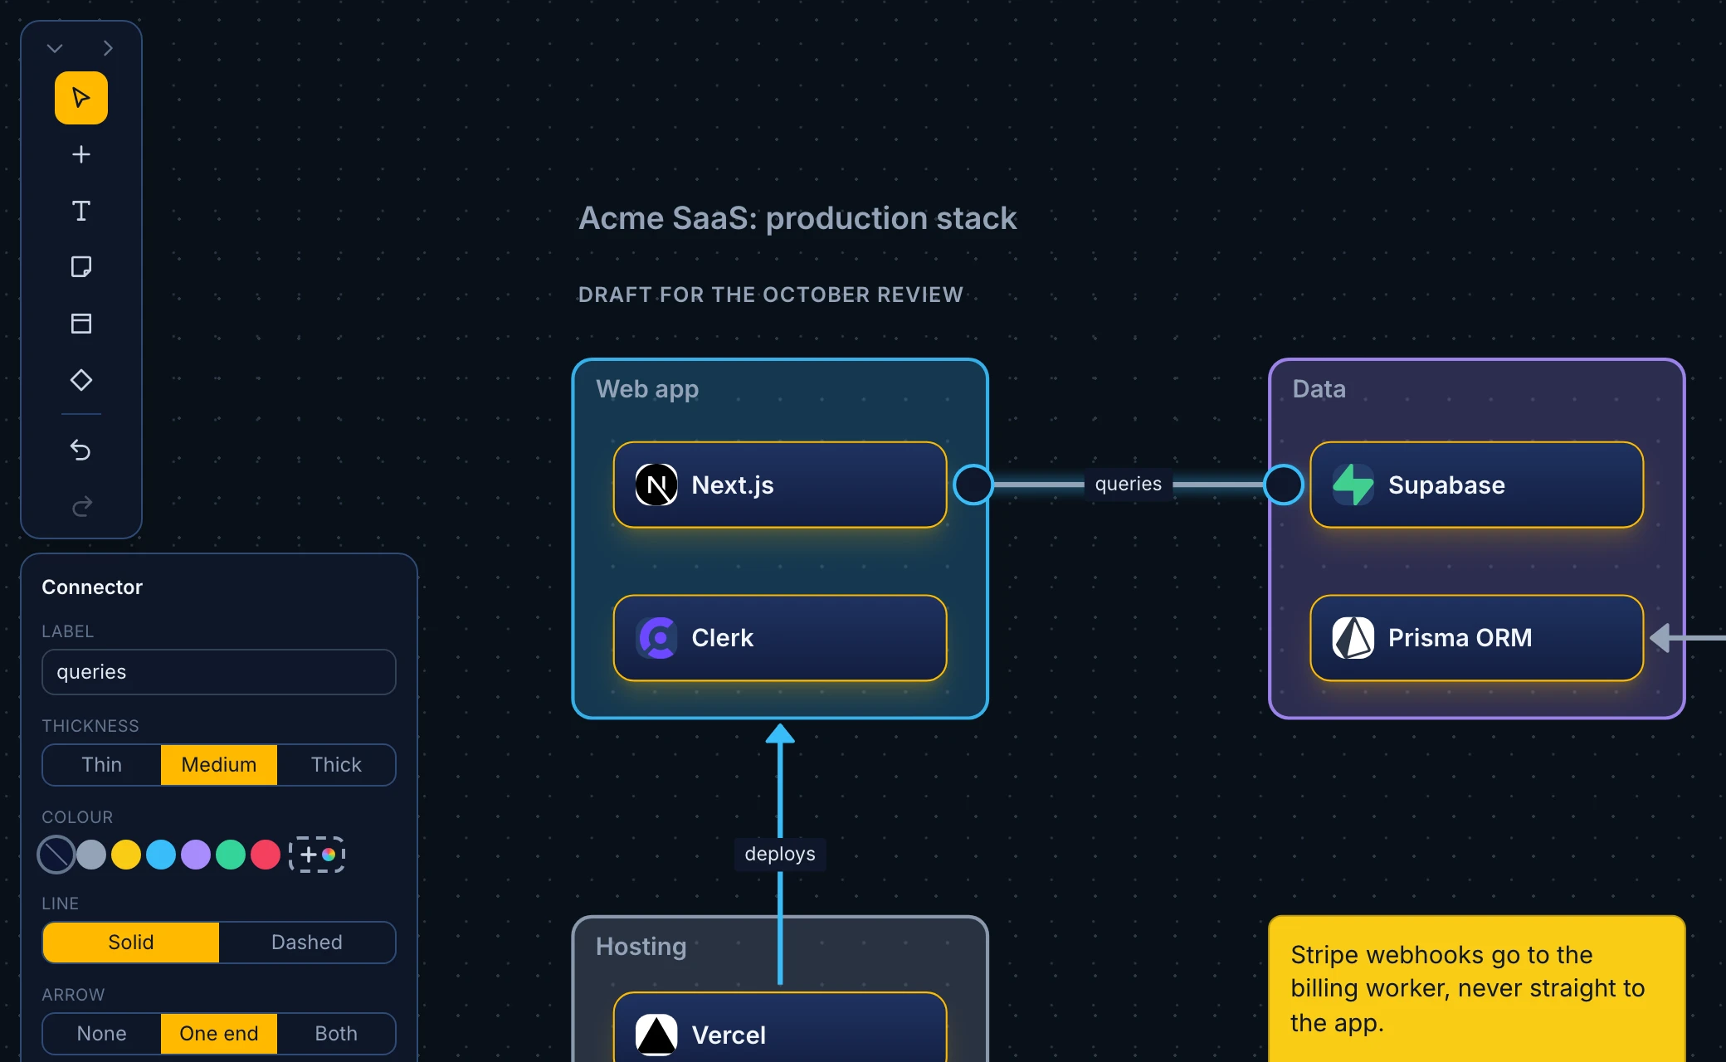Choose the grey colour swatch

pyautogui.click(x=91, y=855)
